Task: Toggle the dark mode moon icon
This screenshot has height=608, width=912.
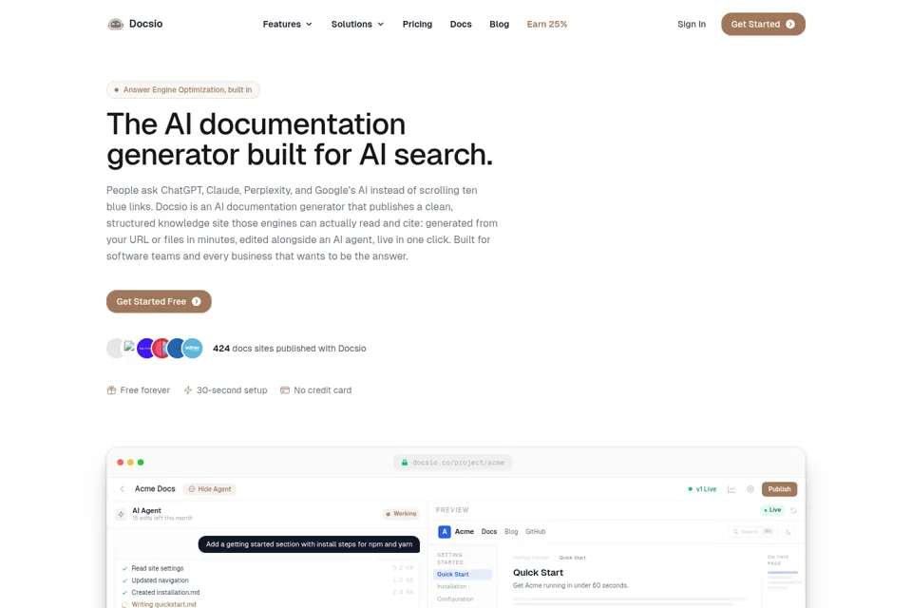Action: [x=788, y=532]
